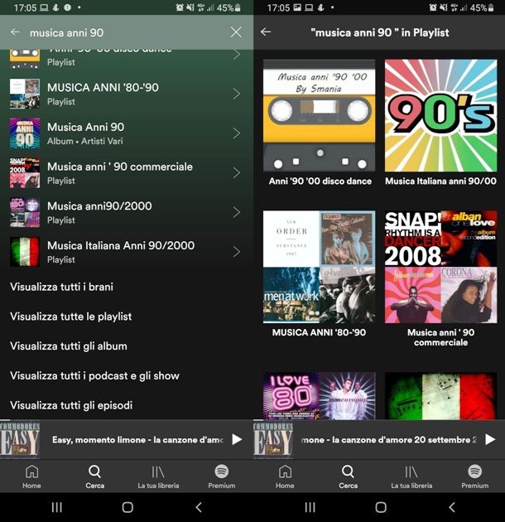Image resolution: width=505 pixels, height=522 pixels.
Task: Select Italian flag thumbnail in search list
Action: pos(25,252)
